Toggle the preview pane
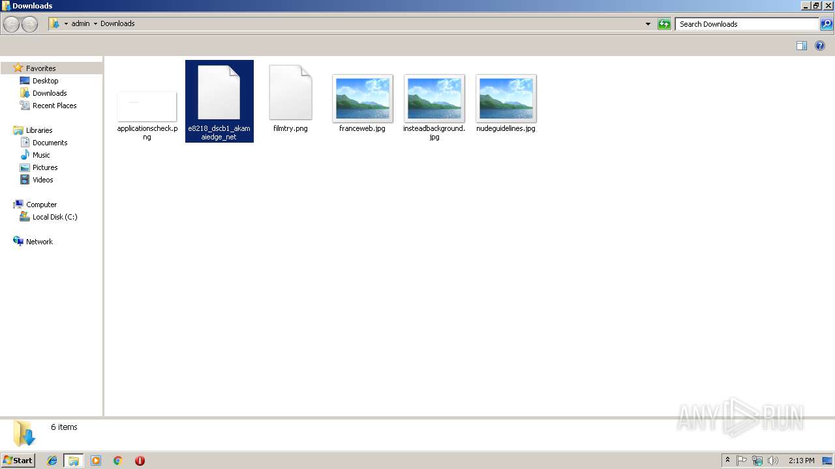835x469 pixels. click(x=801, y=46)
